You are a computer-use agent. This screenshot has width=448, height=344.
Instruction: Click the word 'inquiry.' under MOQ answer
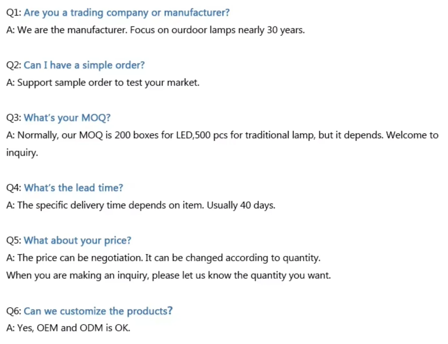(22, 153)
